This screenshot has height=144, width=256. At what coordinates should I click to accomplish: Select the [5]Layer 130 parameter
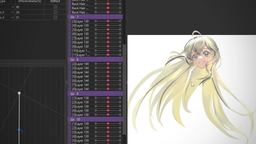(80, 30)
